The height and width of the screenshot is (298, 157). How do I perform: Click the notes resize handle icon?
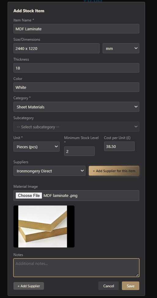[137, 275]
